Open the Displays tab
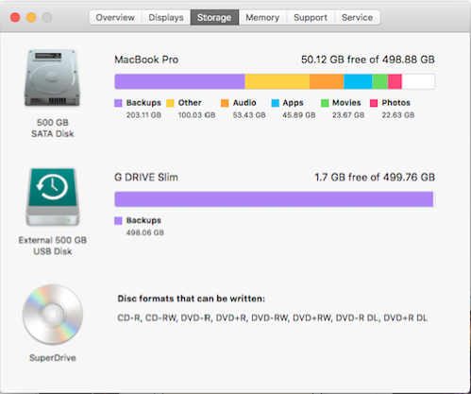 pyautogui.click(x=166, y=17)
